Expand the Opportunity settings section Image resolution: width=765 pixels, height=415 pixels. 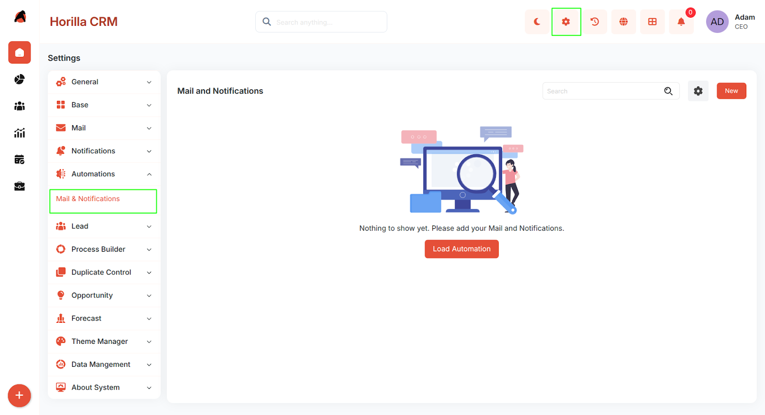point(104,295)
